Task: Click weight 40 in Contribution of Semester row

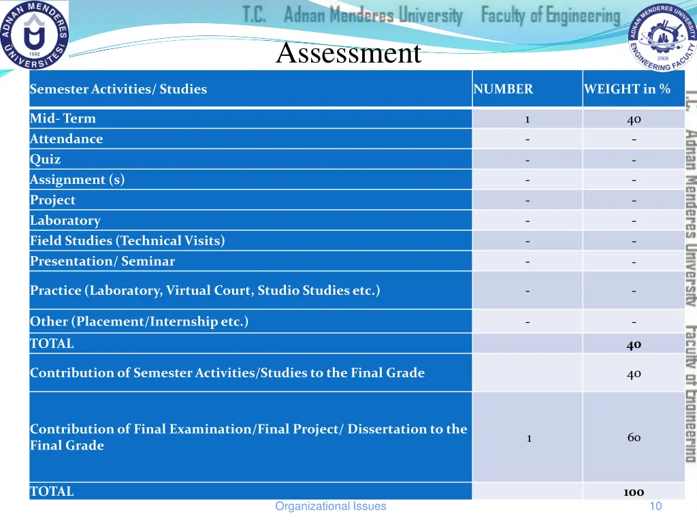Action: (634, 375)
